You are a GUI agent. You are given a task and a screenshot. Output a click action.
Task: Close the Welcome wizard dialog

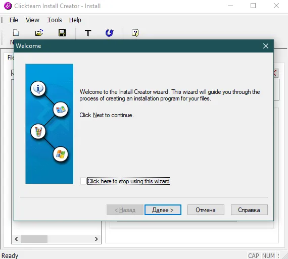(x=266, y=46)
